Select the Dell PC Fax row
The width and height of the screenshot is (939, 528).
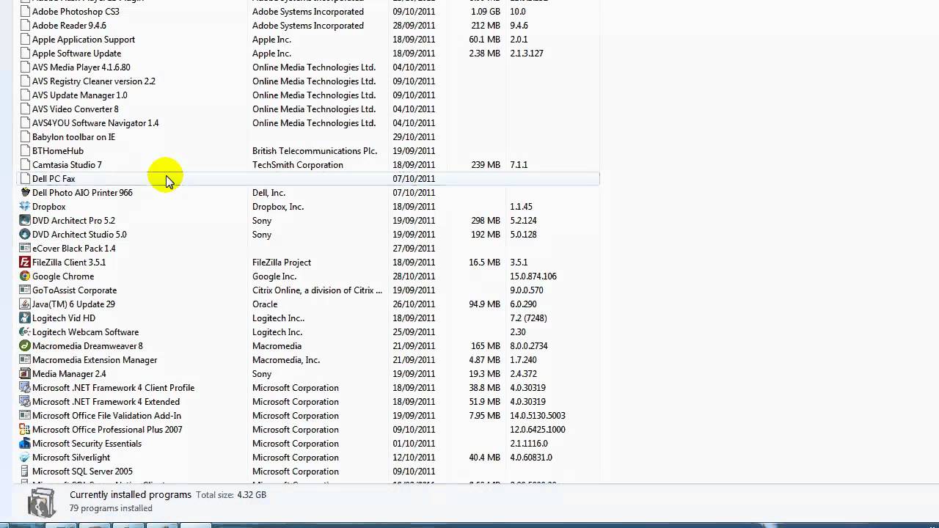click(x=307, y=179)
